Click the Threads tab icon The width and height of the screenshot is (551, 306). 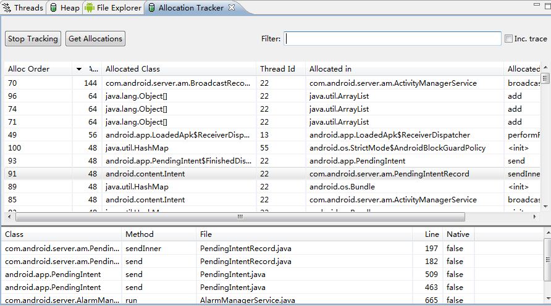point(7,8)
